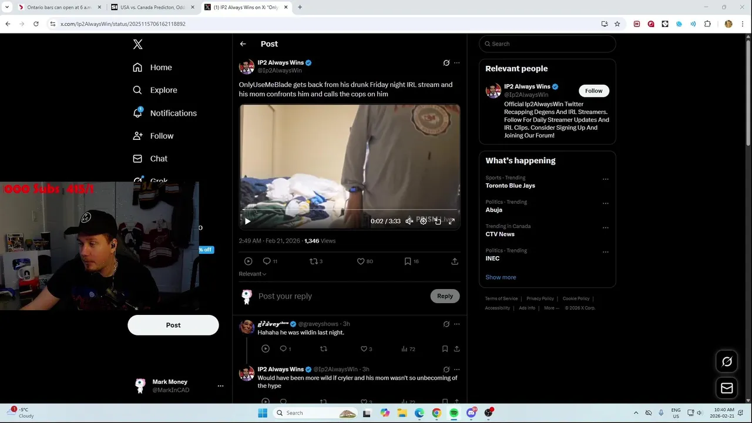This screenshot has width=752, height=423.
Task: Expand the video to fullscreen
Action: [x=451, y=221]
